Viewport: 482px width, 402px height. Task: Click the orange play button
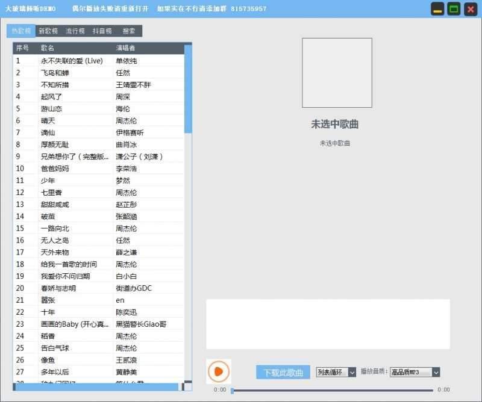(x=218, y=371)
